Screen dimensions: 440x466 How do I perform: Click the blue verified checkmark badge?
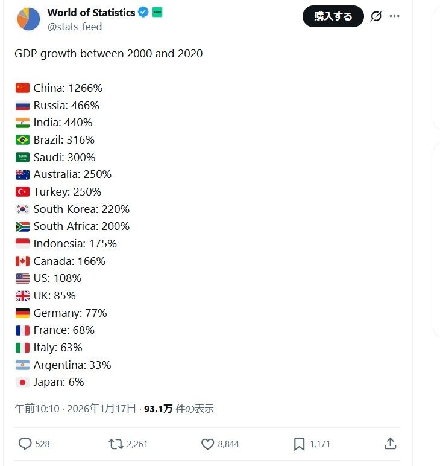pyautogui.click(x=143, y=12)
